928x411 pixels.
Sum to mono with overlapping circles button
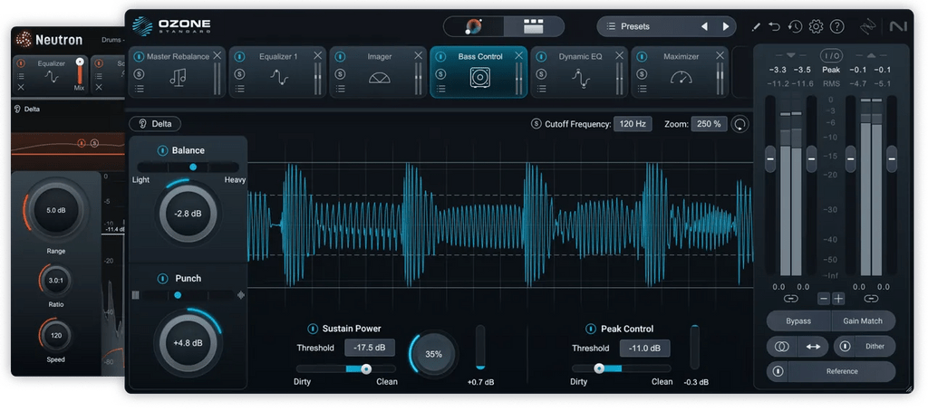[782, 347]
